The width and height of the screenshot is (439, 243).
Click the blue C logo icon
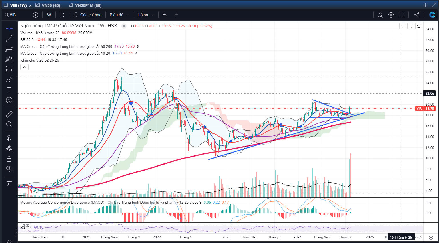(x=432, y=15)
